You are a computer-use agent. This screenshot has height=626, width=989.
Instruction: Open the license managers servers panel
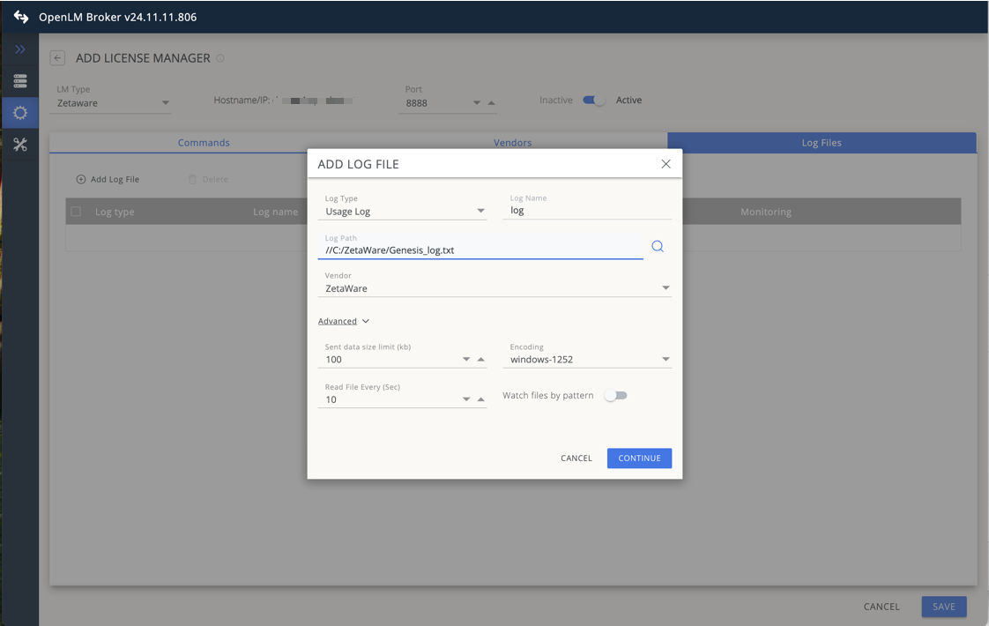click(x=19, y=80)
